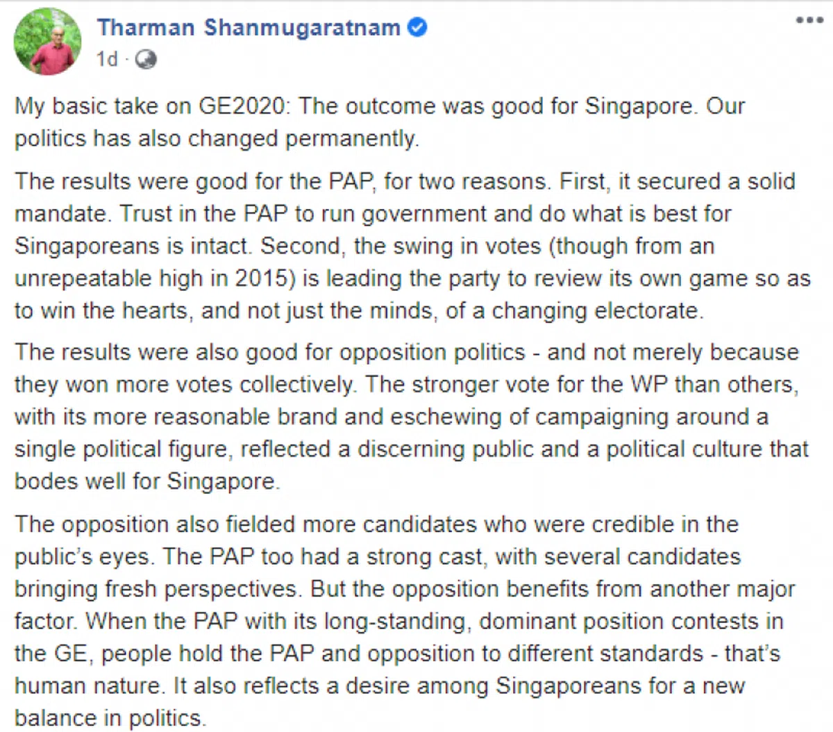This screenshot has width=833, height=732.
Task: Click the word "mandate" in the post
Action: (x=62, y=213)
